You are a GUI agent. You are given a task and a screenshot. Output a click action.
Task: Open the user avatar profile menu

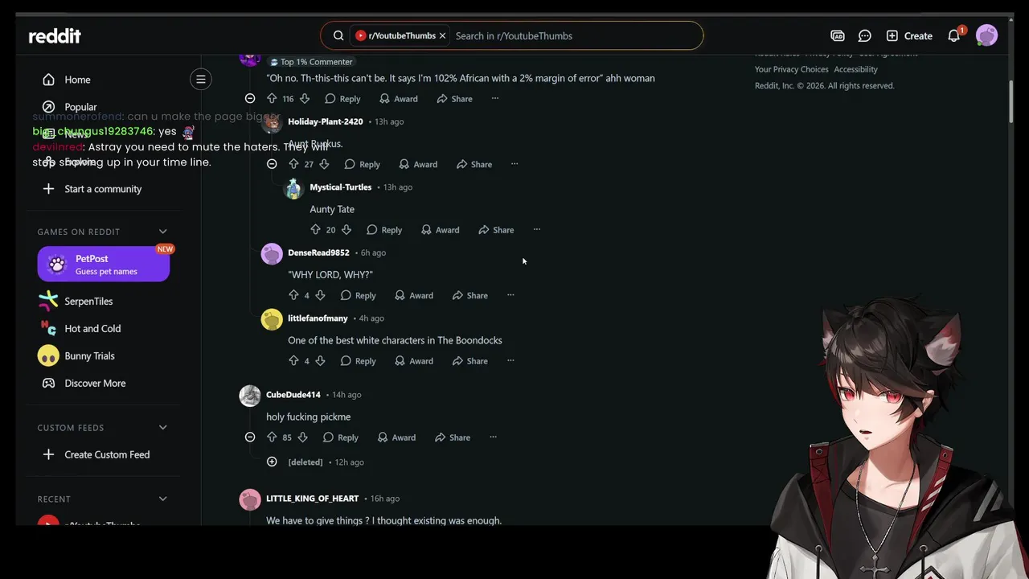[x=986, y=35]
